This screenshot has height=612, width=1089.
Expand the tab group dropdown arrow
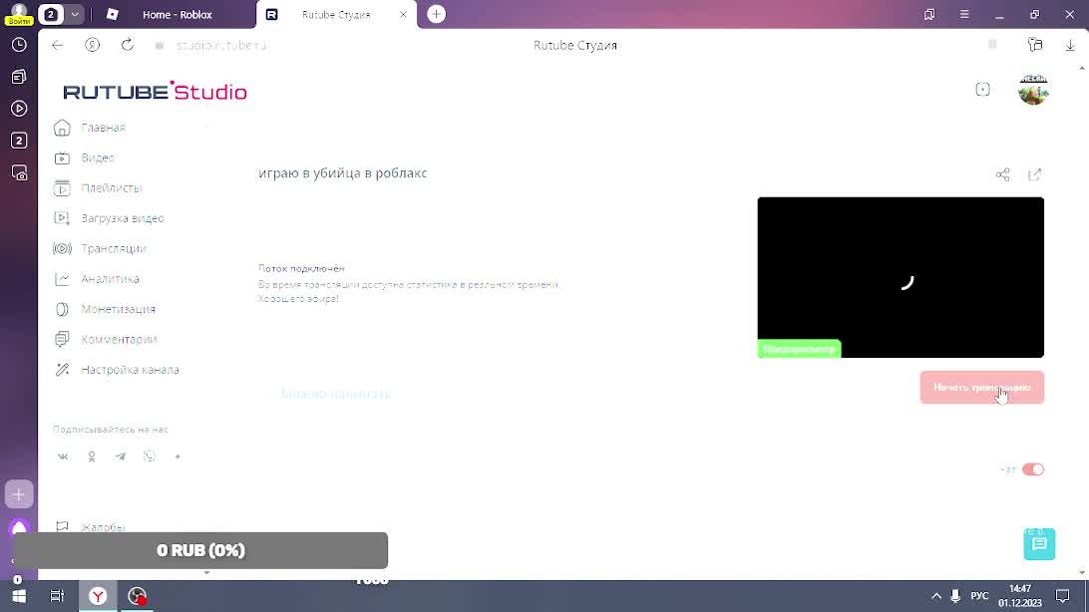75,15
